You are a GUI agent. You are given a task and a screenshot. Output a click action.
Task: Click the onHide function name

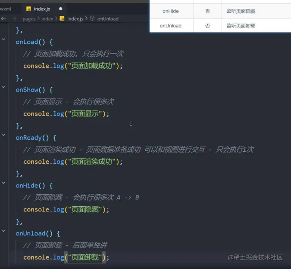point(27,186)
